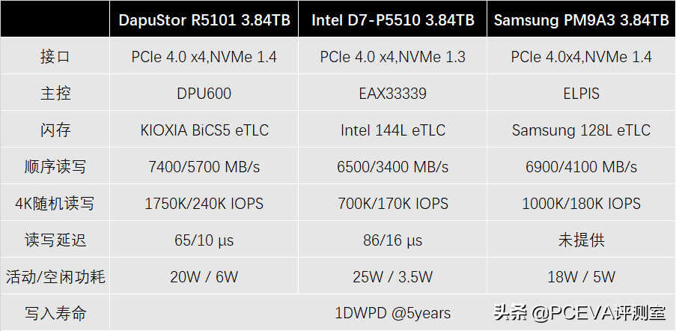Select the 顺序读写 row label
The image size is (676, 331).
pyautogui.click(x=55, y=166)
